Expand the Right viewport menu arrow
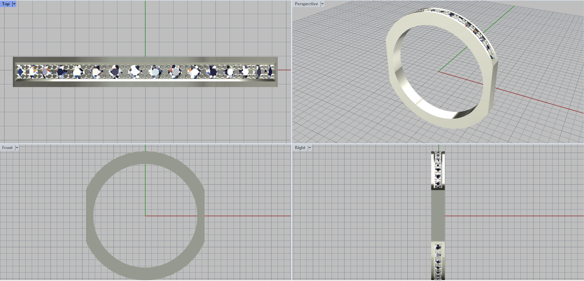 [x=310, y=148]
